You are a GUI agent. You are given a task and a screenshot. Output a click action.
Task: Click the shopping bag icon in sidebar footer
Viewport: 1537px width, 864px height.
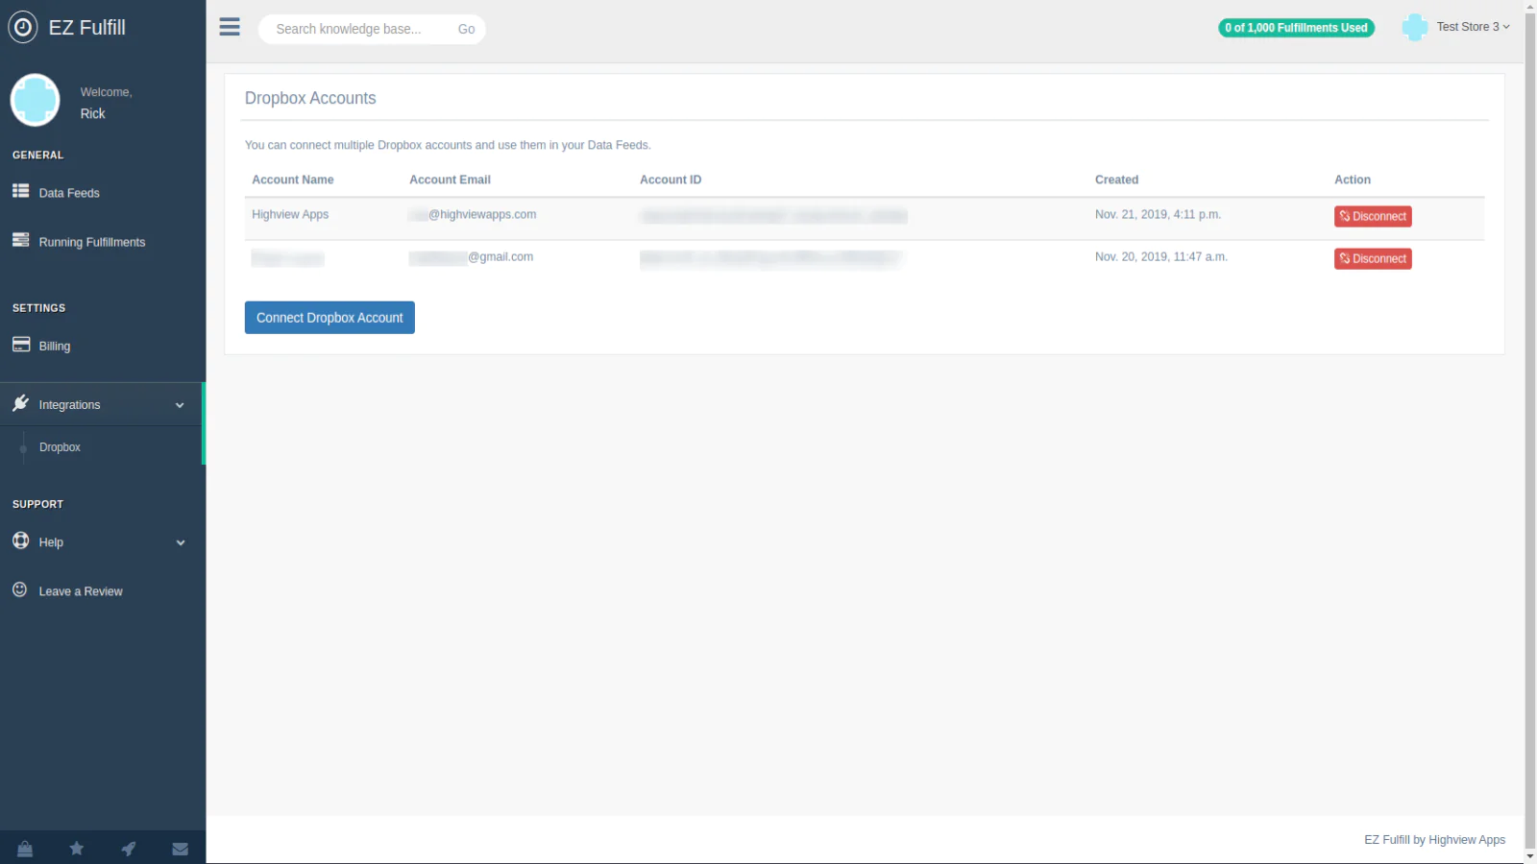(x=25, y=849)
